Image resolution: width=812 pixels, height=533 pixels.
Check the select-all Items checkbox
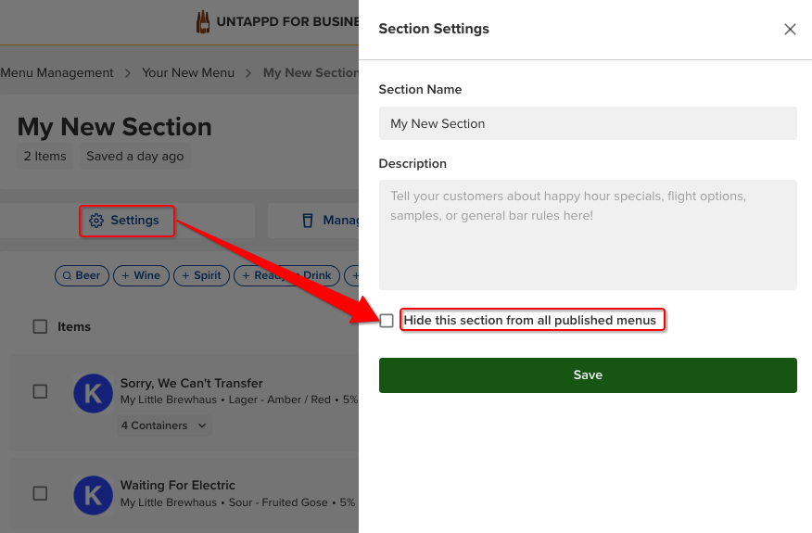pos(40,326)
